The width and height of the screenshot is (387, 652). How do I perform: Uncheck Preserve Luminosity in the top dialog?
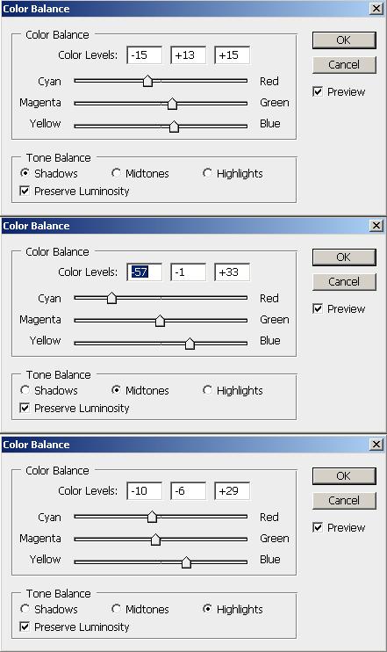pos(25,191)
